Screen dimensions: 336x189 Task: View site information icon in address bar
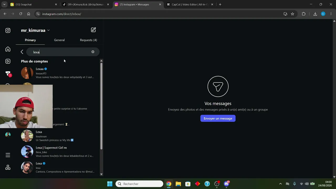point(38,14)
